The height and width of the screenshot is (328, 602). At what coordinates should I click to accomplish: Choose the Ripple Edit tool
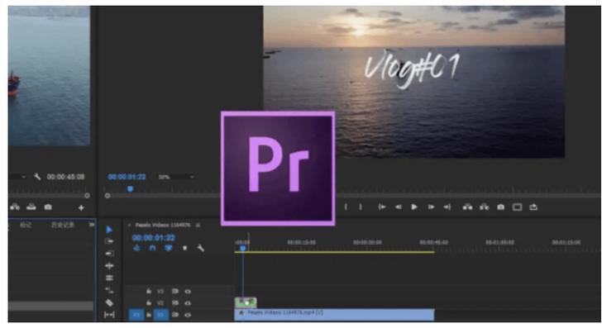pyautogui.click(x=109, y=254)
